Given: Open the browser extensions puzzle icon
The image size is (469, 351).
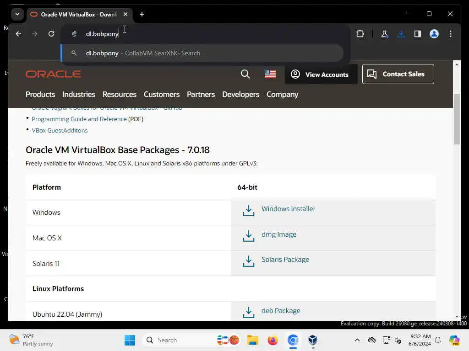Looking at the screenshot, I should click(360, 34).
